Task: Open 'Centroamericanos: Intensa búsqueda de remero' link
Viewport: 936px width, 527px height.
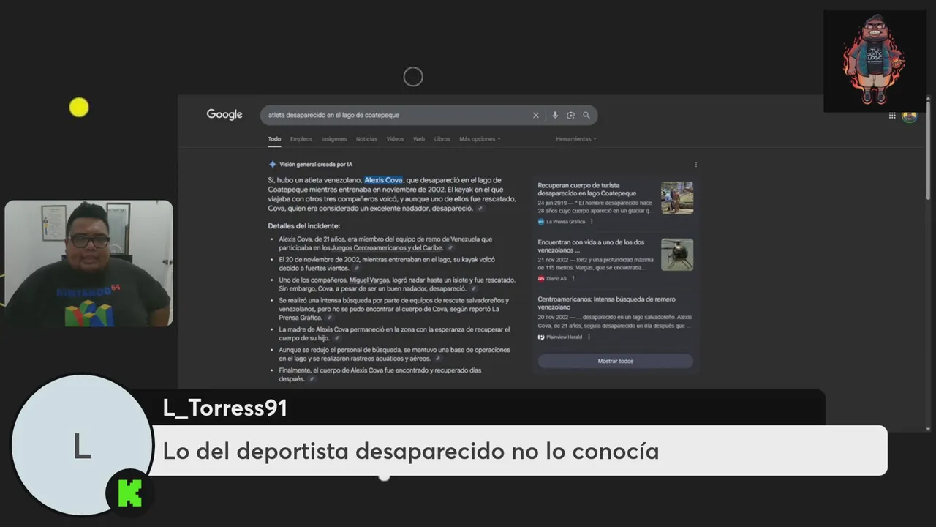Action: point(606,303)
